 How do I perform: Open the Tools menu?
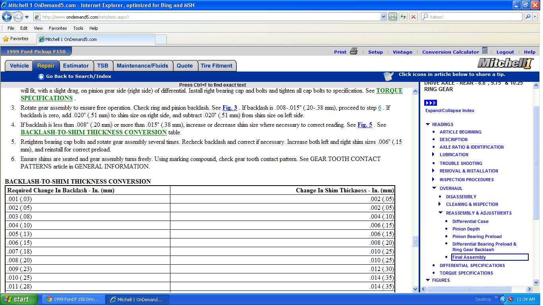click(78, 28)
